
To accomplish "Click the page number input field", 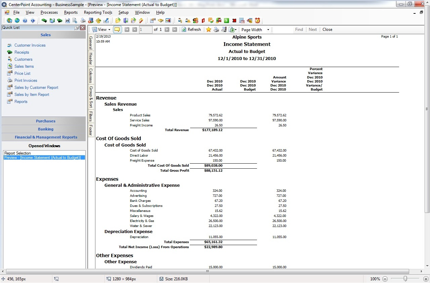I will 146,30.
